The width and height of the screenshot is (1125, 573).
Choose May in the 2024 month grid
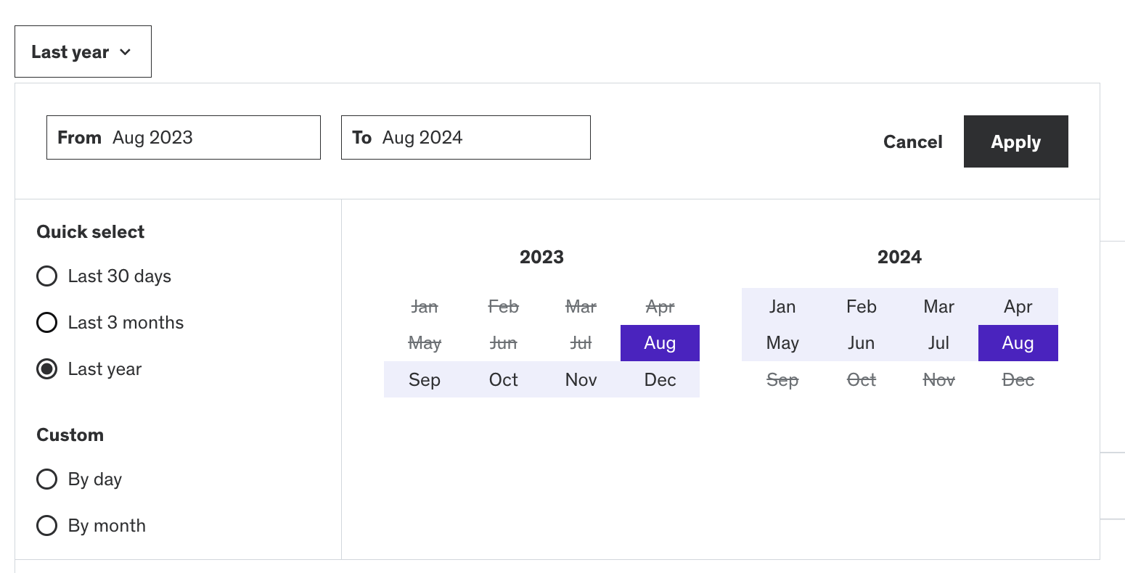pos(782,343)
